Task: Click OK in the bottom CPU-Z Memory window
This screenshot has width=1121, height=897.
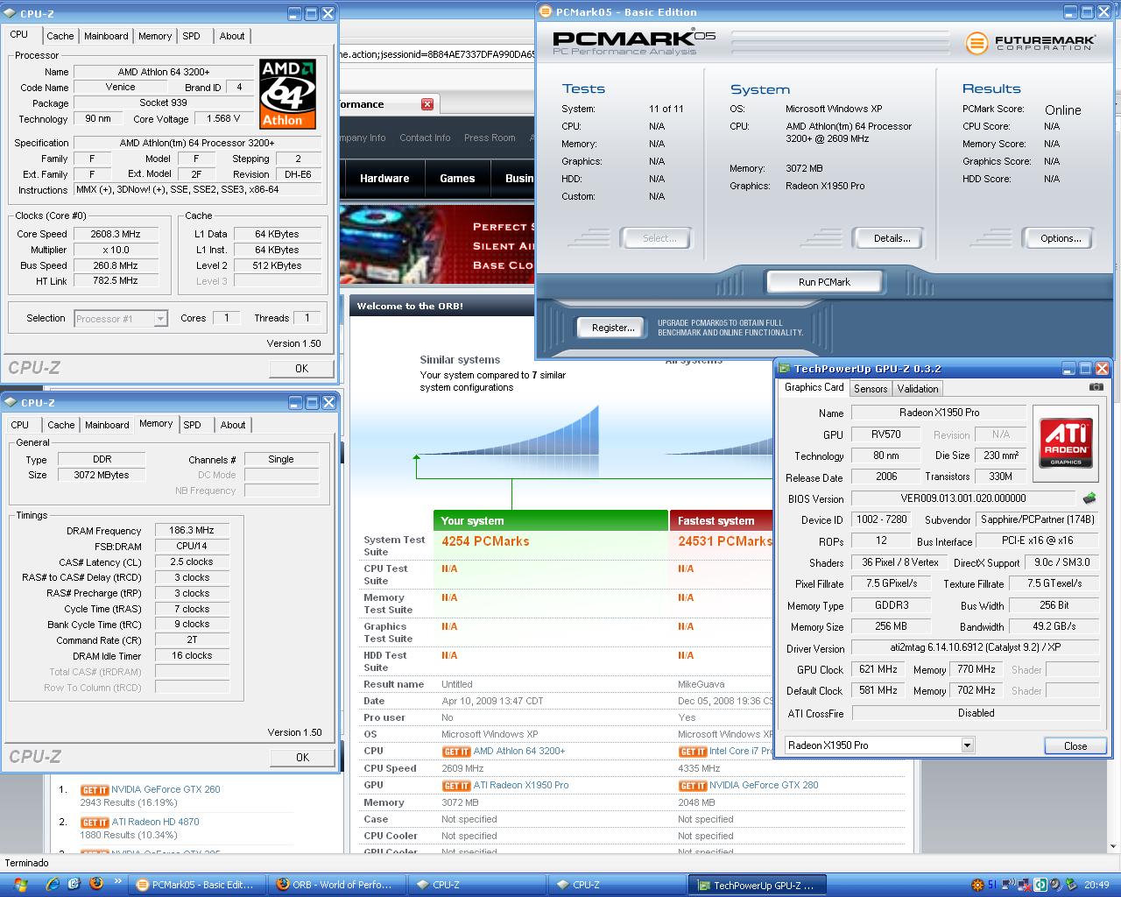Action: pyautogui.click(x=302, y=758)
